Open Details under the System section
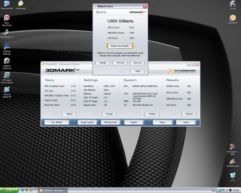Viewport: 241px width, 193px height. [x=152, y=114]
